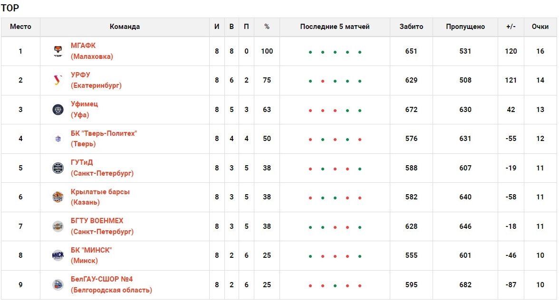Select the ГУТиД team logo

tap(58, 168)
